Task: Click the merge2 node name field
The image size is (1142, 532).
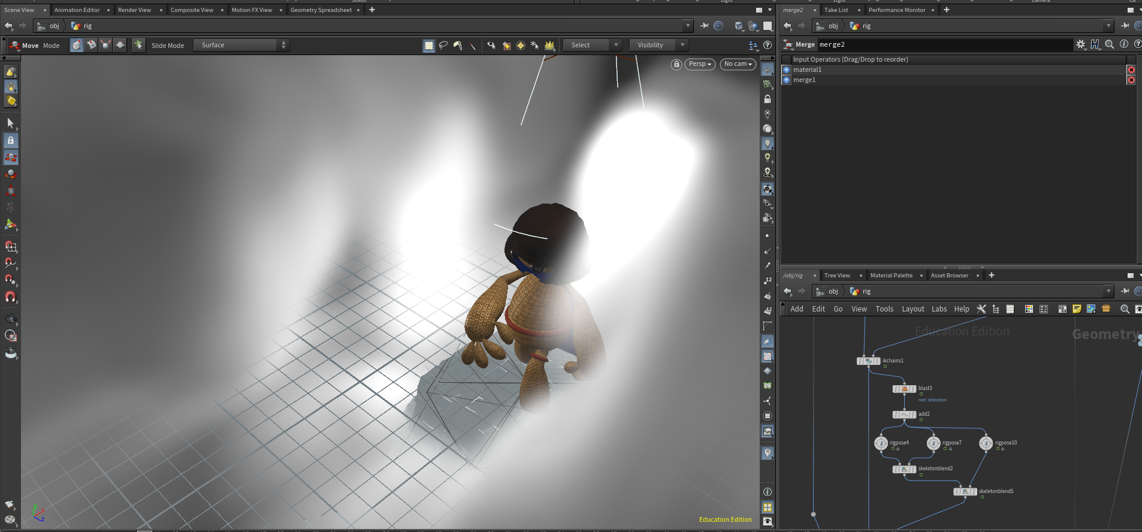Action: [945, 44]
